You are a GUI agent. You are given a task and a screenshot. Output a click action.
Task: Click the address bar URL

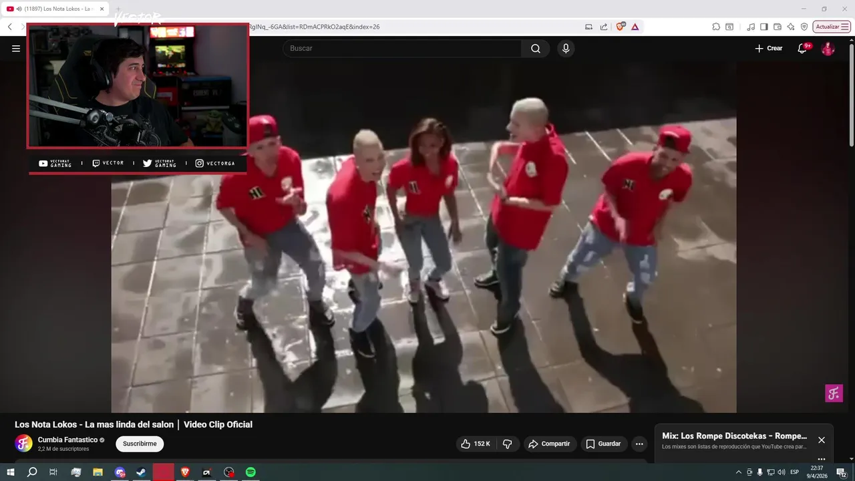coord(314,27)
